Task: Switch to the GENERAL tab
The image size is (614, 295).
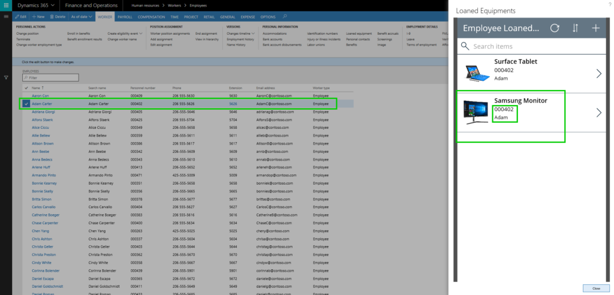Action: [x=227, y=17]
